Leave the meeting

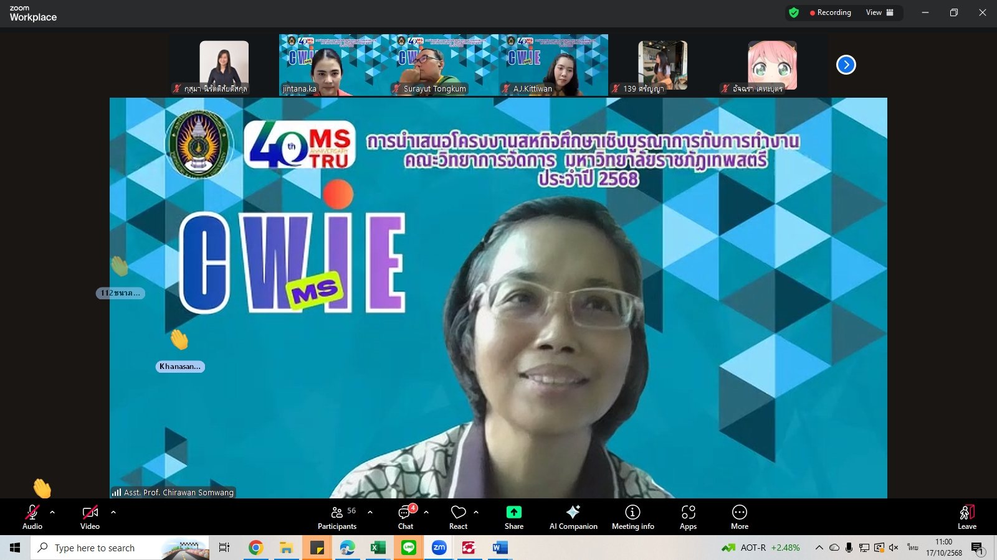tap(966, 517)
